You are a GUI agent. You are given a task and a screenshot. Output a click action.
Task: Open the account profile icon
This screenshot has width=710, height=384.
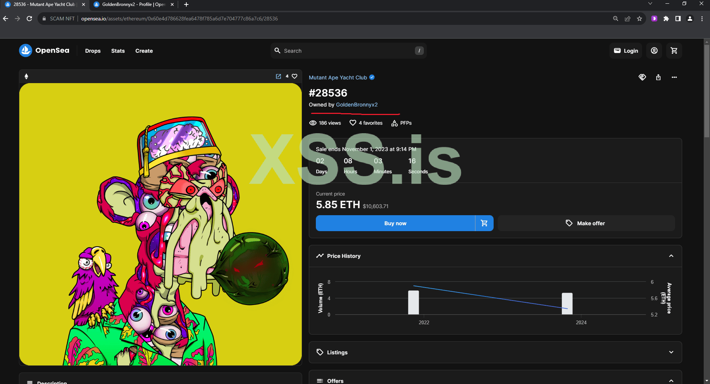pyautogui.click(x=654, y=51)
